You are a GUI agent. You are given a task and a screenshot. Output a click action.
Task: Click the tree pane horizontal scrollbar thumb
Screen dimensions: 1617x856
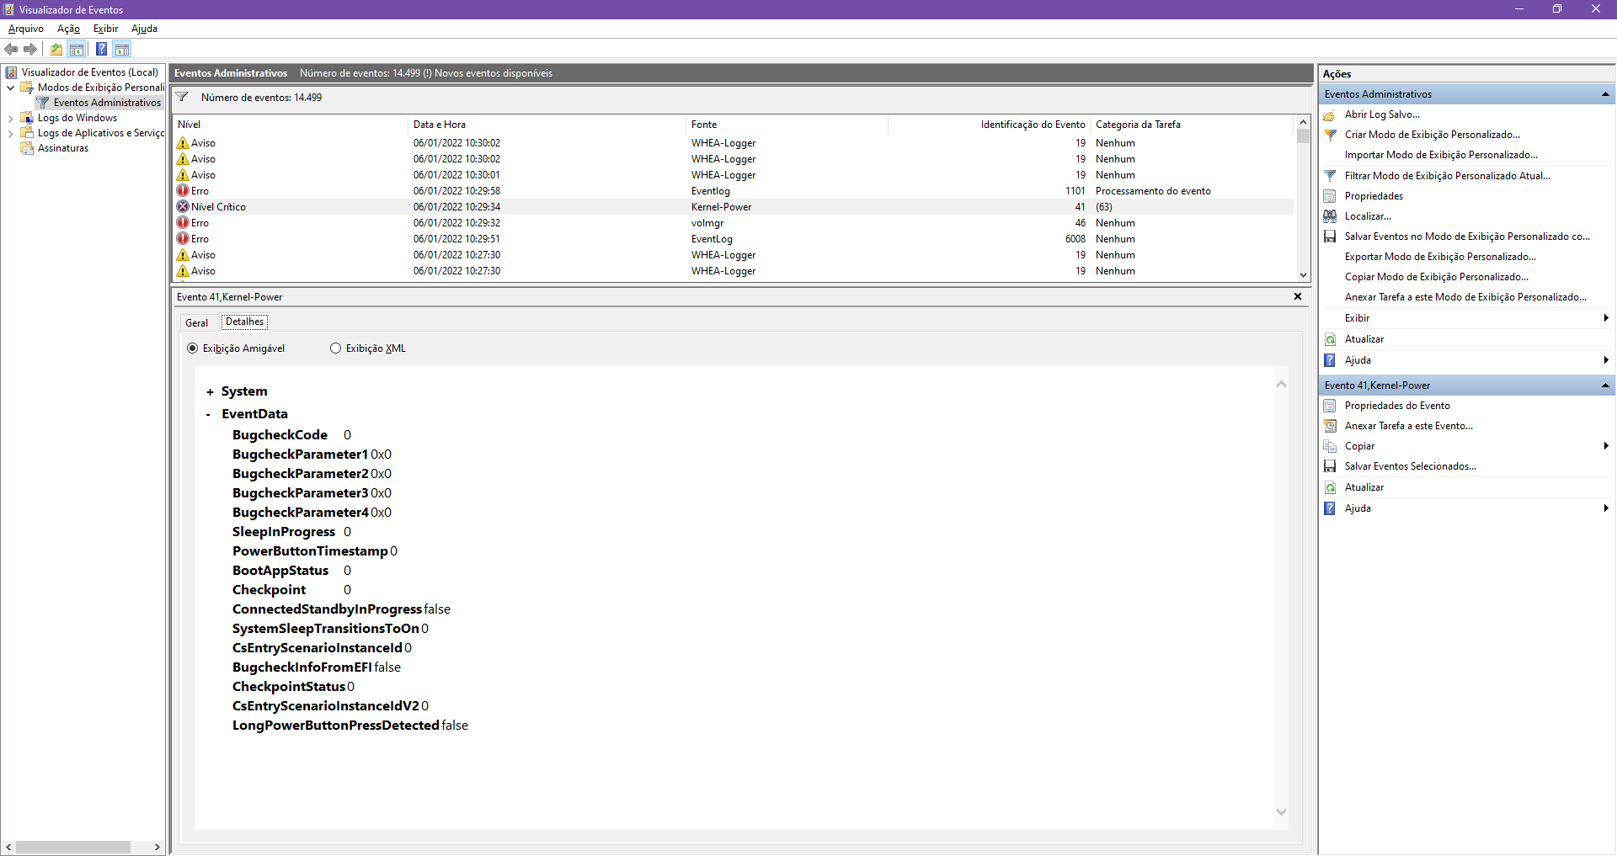[73, 847]
